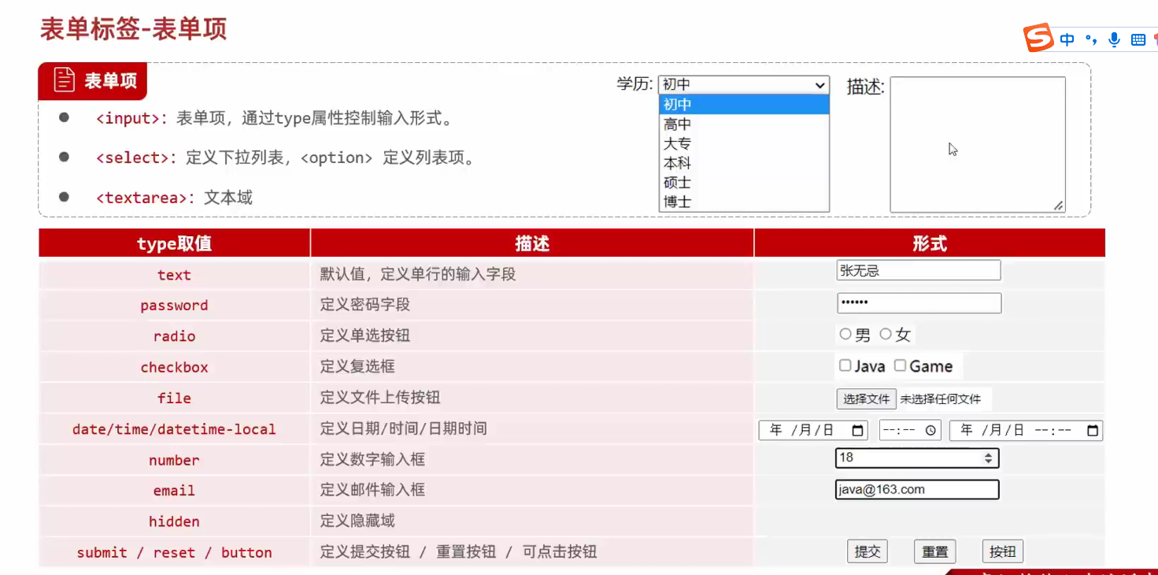Click the clock icon in time field
The width and height of the screenshot is (1158, 575).
point(930,431)
